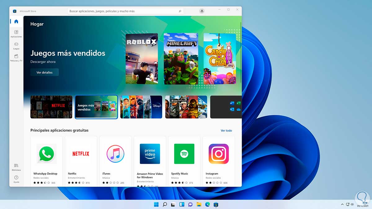Click the user account profile icon

tap(202, 11)
